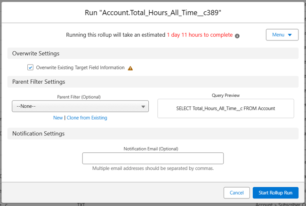Select the Overwrite Settings section header
306x206 pixels.
(36, 54)
